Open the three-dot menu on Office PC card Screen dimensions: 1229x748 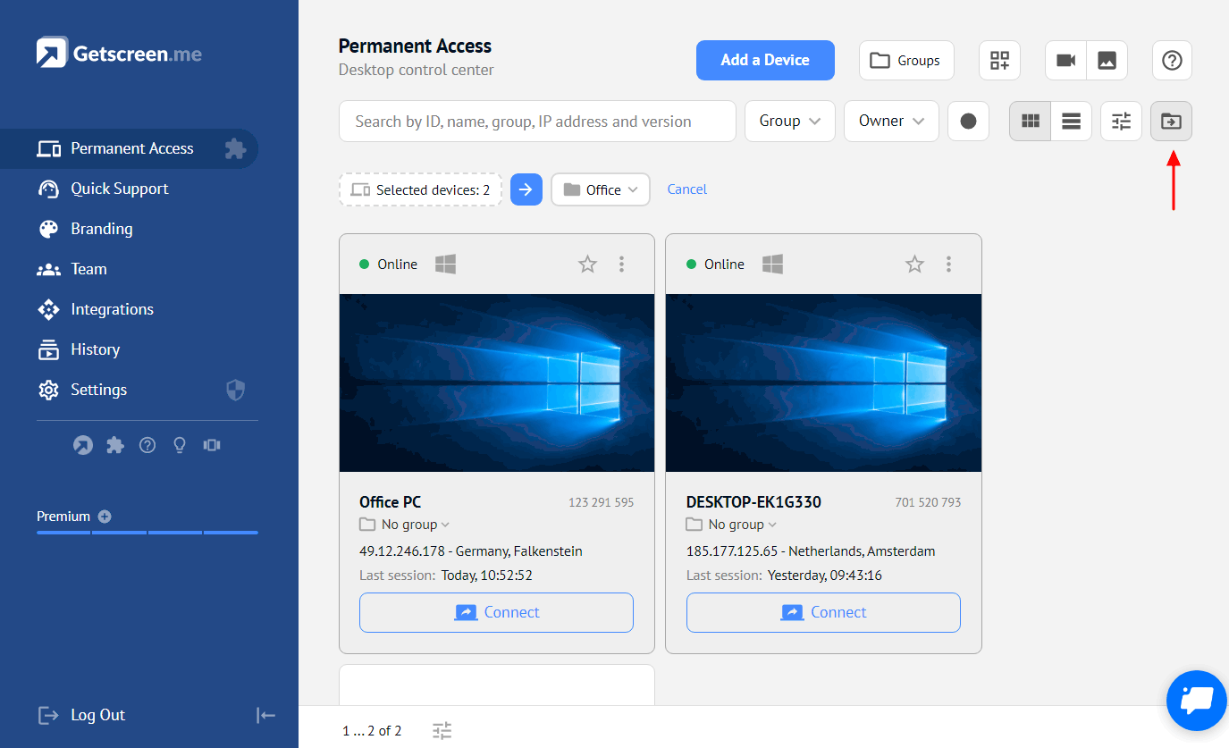[622, 264]
